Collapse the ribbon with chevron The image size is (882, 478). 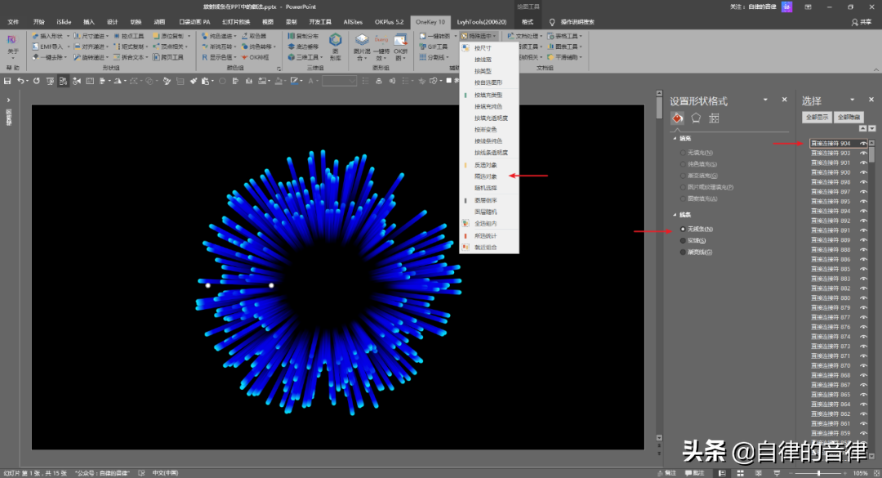875,69
